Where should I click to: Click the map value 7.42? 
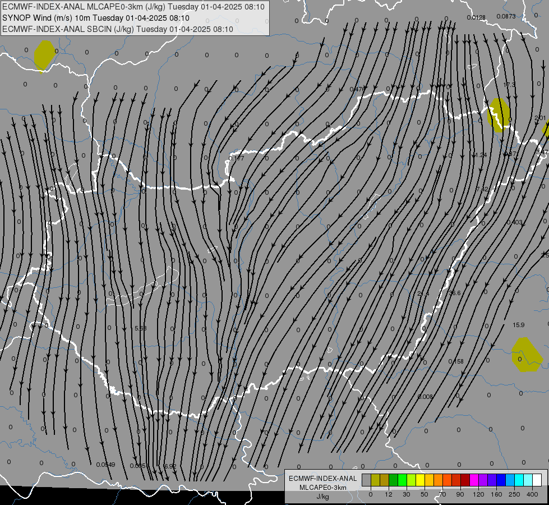482,189
